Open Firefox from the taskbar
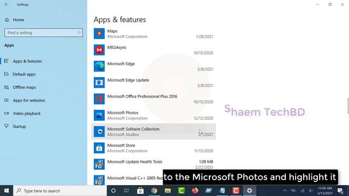 pyautogui.click(x=195, y=191)
